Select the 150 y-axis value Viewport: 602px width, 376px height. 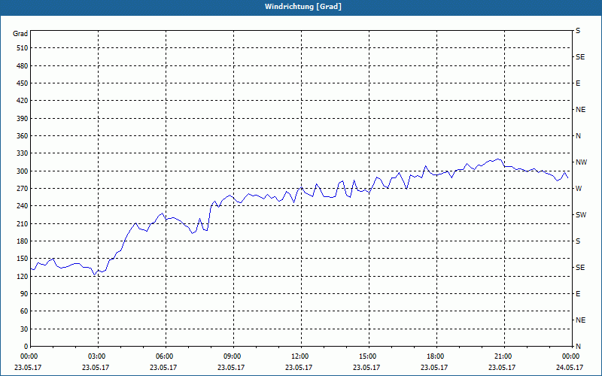pos(23,259)
